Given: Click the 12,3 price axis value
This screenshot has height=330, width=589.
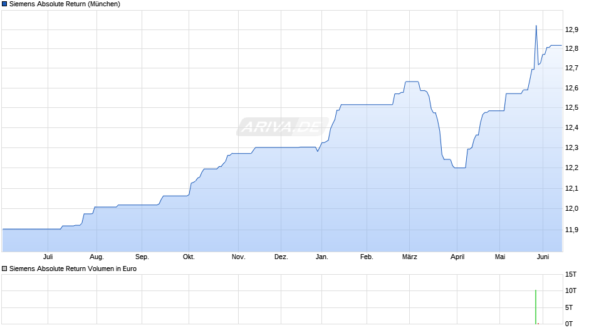Looking at the screenshot, I should [571, 148].
